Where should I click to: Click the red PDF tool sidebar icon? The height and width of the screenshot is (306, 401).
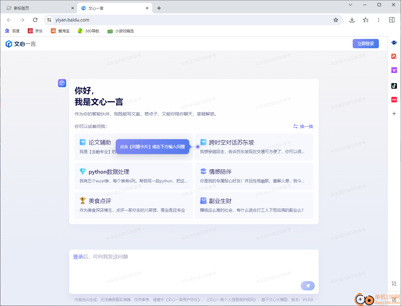point(394,56)
